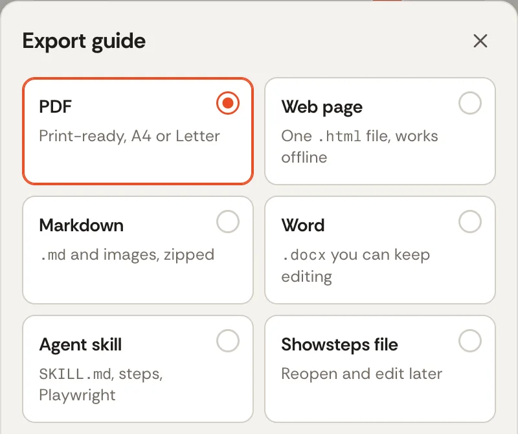
Task: Select the Word radio button
Action: point(470,222)
